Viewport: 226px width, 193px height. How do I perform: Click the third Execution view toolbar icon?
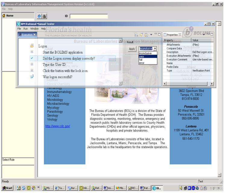[146, 35]
